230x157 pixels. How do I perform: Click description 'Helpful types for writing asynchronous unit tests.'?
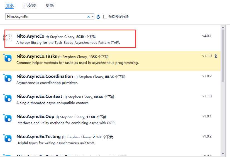(56, 143)
